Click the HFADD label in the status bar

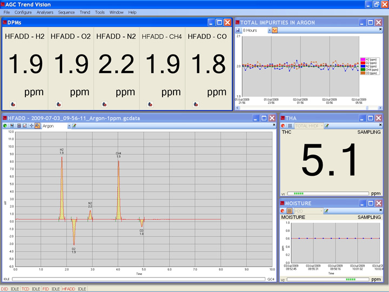69,289
